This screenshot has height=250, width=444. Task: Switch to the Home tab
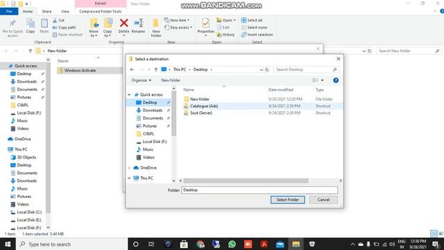pyautogui.click(x=28, y=11)
